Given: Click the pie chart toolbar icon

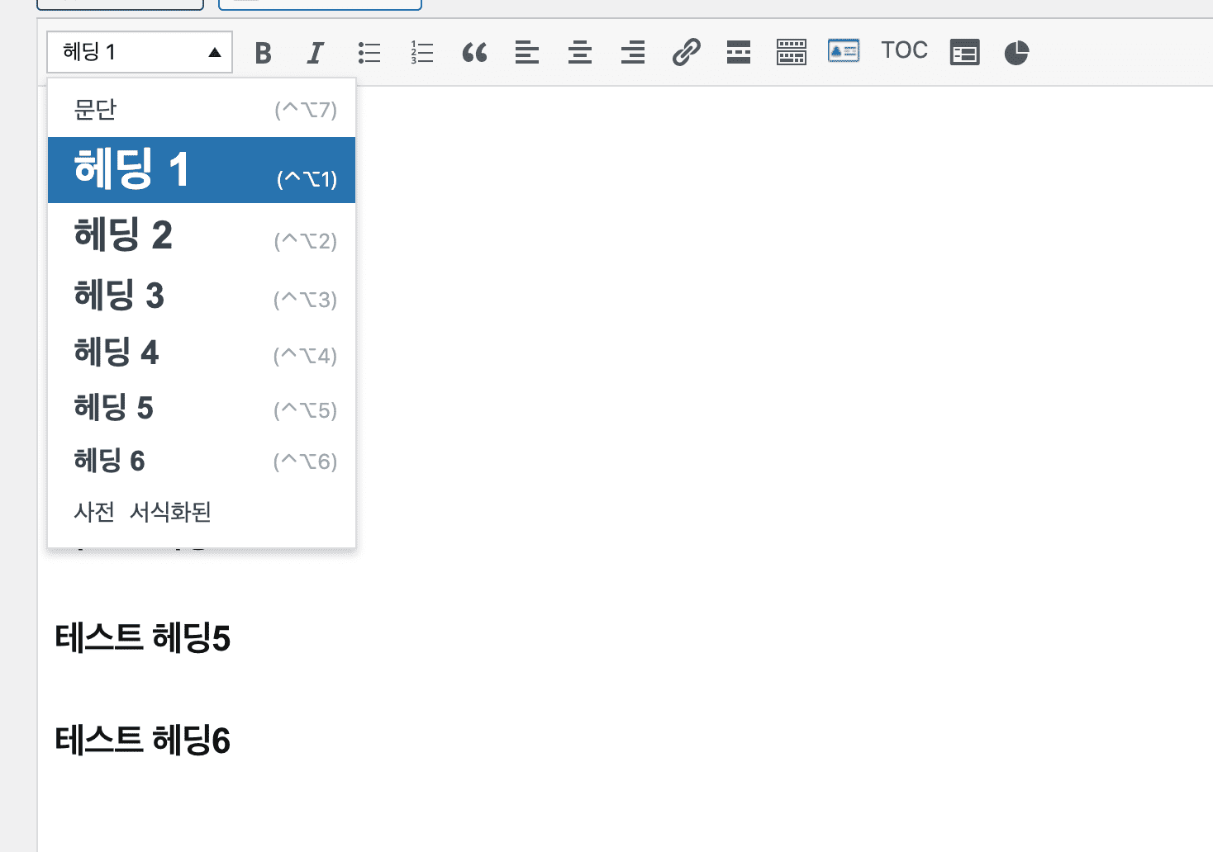Looking at the screenshot, I should point(1016,53).
